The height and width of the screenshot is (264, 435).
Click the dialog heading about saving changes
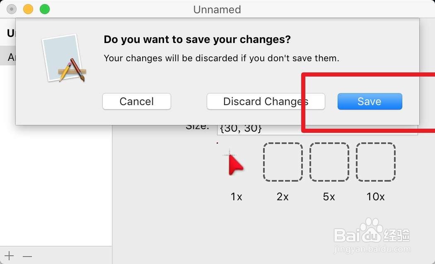tap(197, 40)
